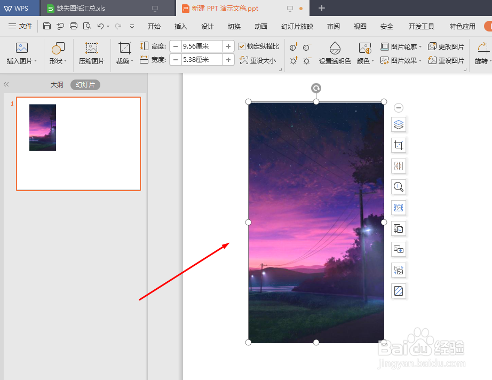This screenshot has height=380, width=492.
Task: Click the floating zoom magnifier icon
Action: coord(399,187)
